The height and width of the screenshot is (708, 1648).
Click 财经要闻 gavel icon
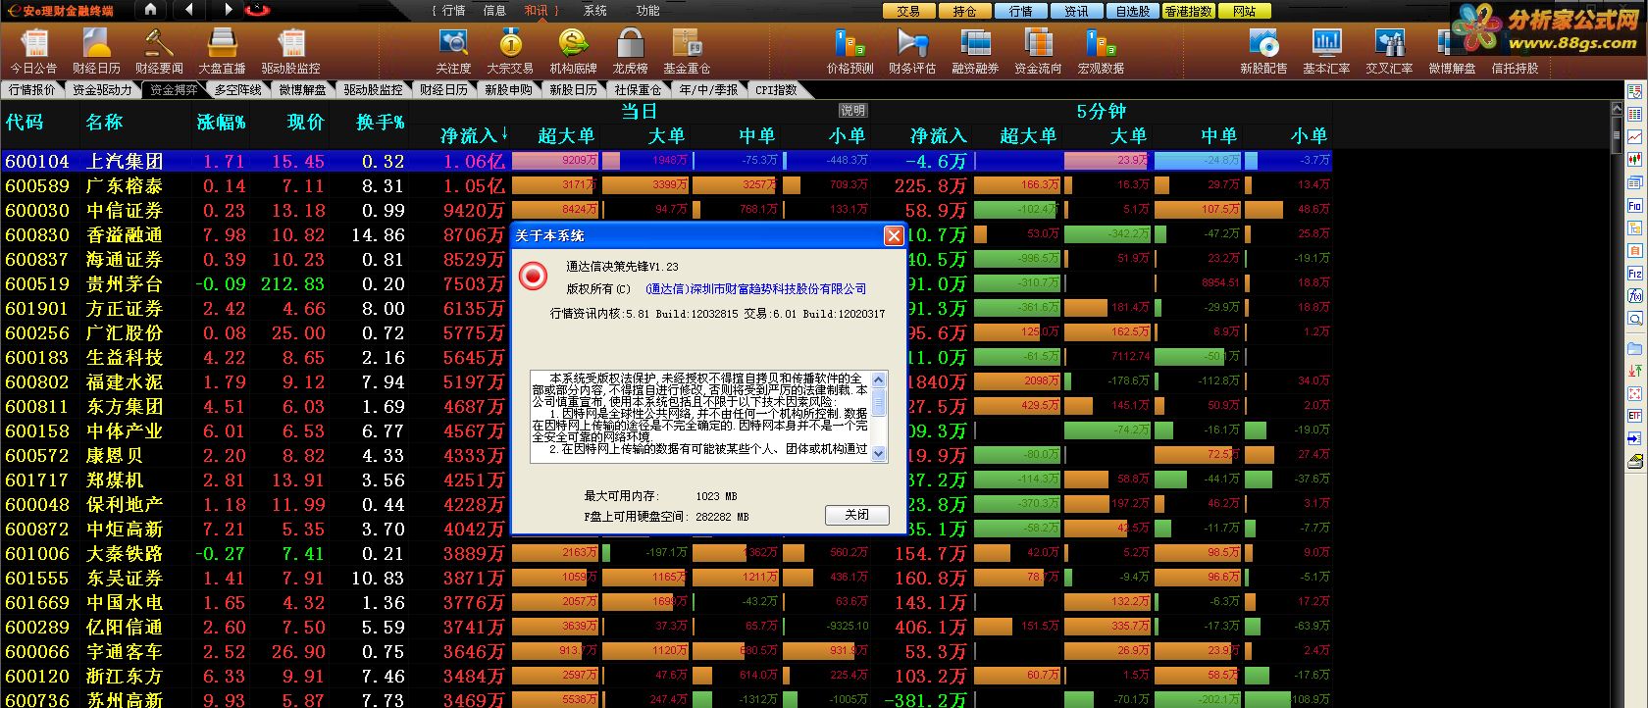pyautogui.click(x=159, y=51)
